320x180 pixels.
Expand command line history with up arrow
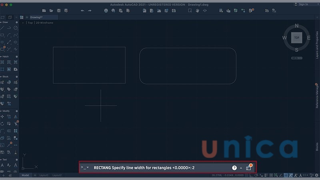point(241,168)
